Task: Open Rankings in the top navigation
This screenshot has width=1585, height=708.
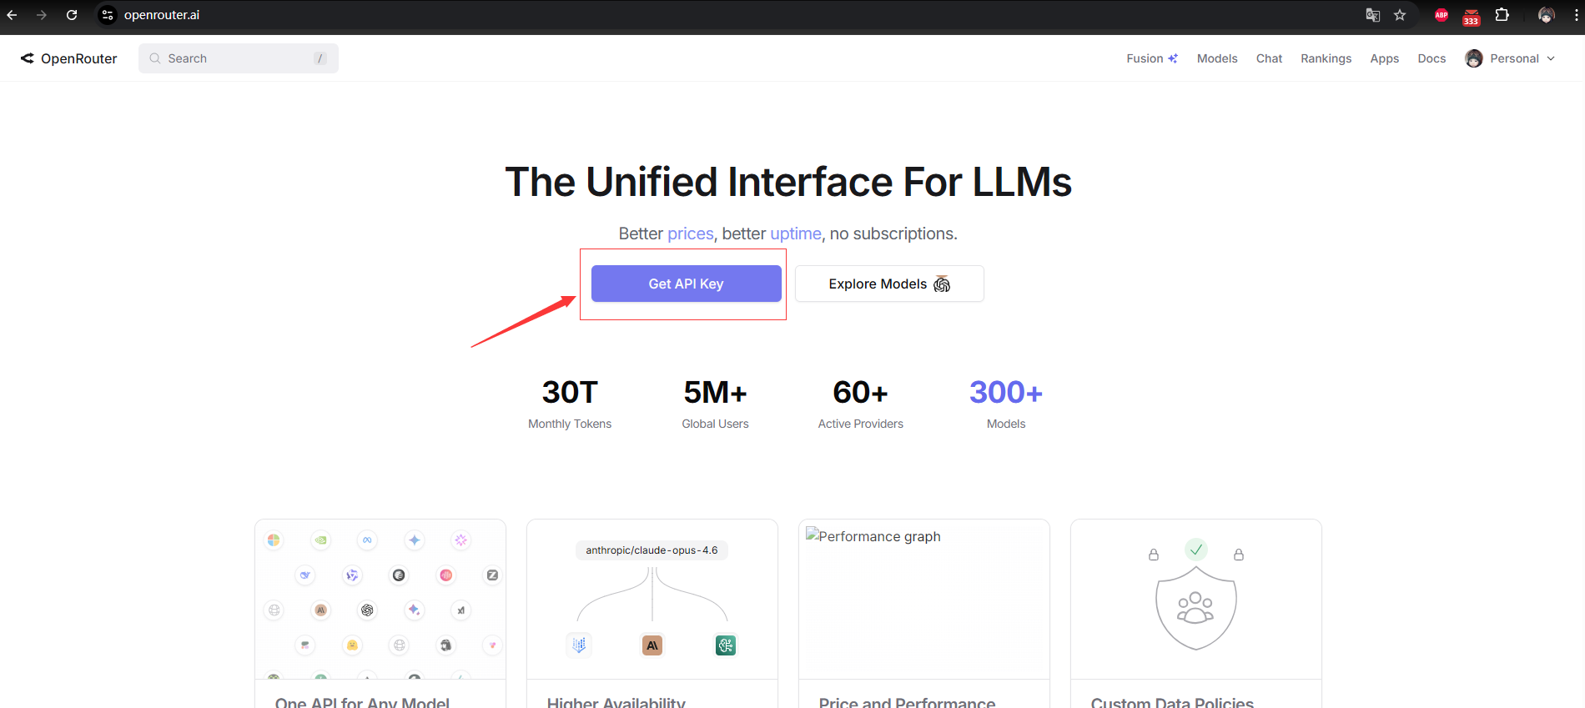Action: 1326,58
